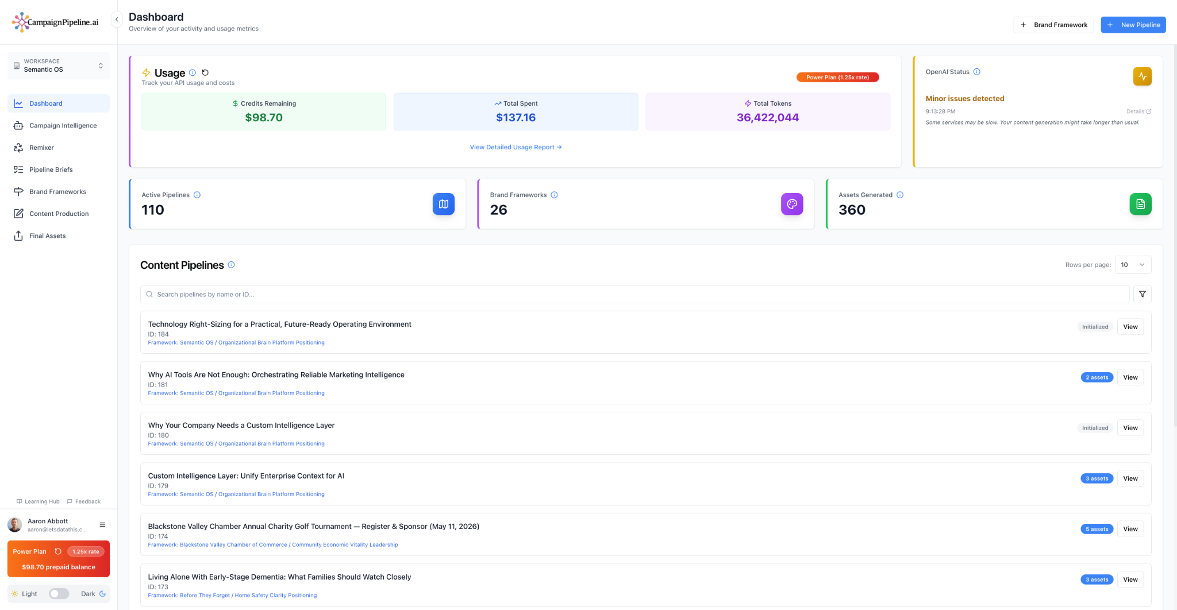Click the page vertical scrollbar
This screenshot has height=610, width=1177.
1175,235
